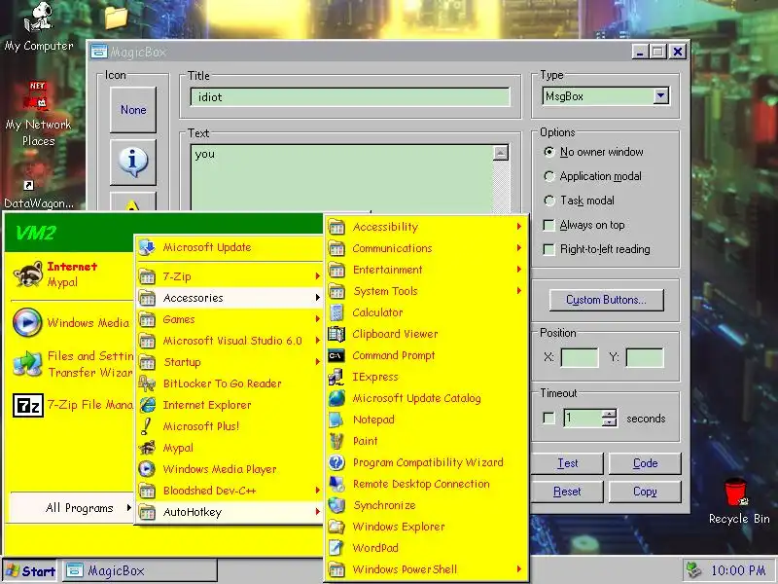Launch IExpress from Accessories
Viewport: 778px width, 584px height.
pyautogui.click(x=375, y=377)
